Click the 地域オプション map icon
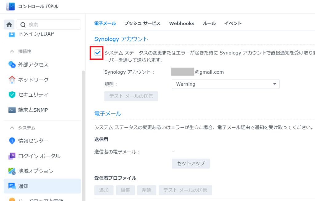Screen dimensions: 315x201 pos(12,171)
